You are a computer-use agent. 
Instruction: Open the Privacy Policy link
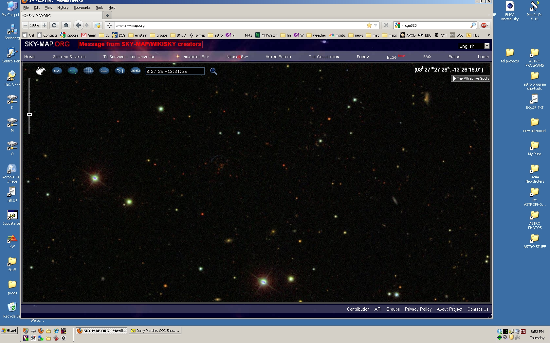(418, 309)
